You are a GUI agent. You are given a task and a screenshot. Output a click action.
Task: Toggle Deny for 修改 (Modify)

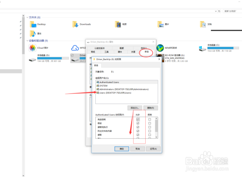[150, 123]
